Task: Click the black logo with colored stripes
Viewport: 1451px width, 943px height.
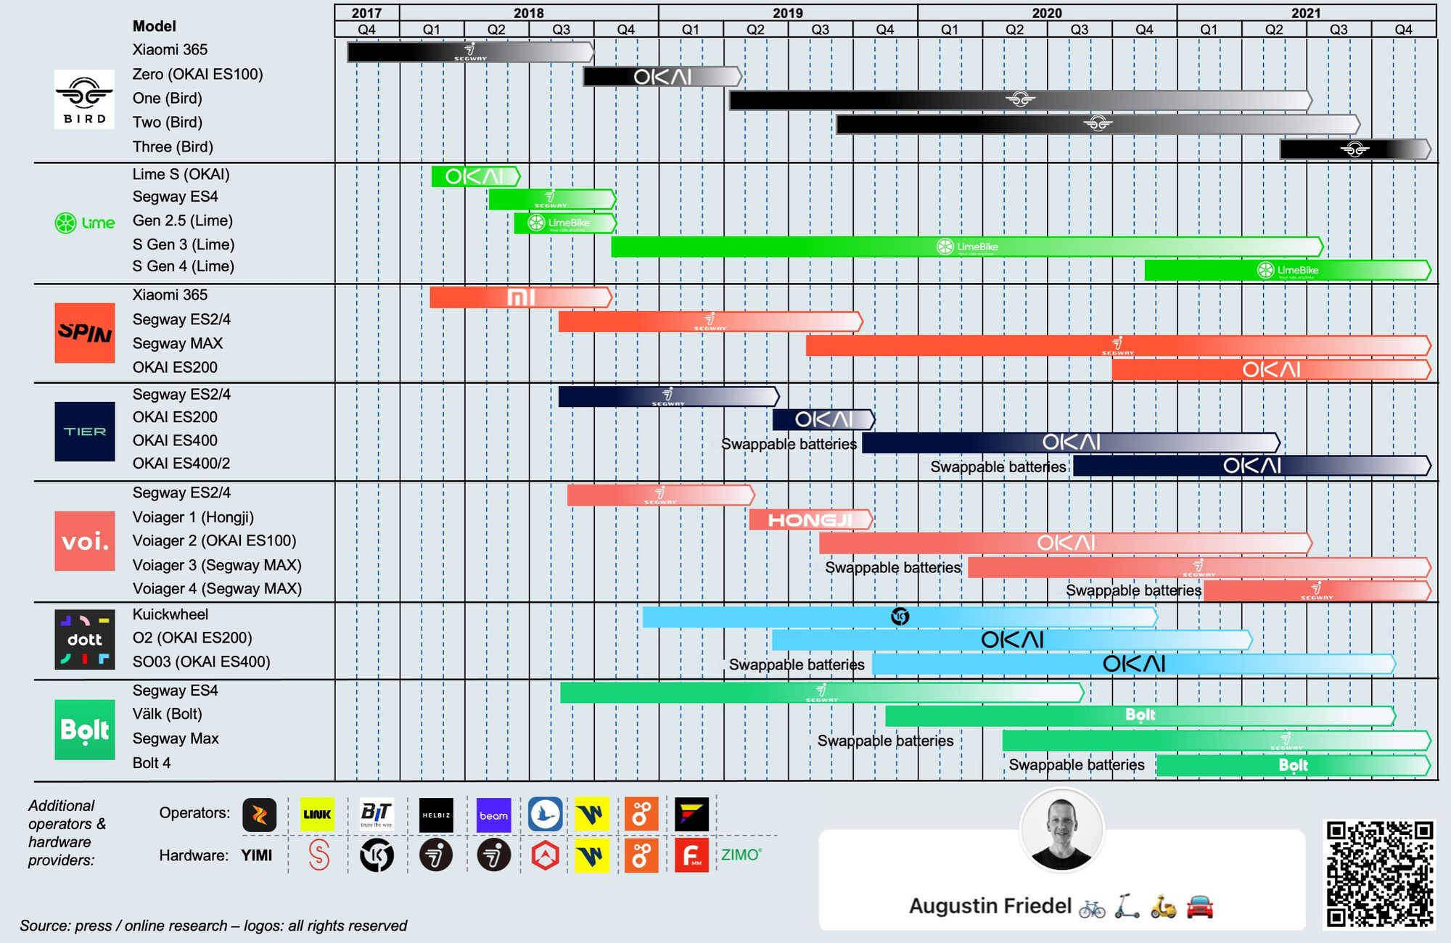Action: (x=691, y=815)
